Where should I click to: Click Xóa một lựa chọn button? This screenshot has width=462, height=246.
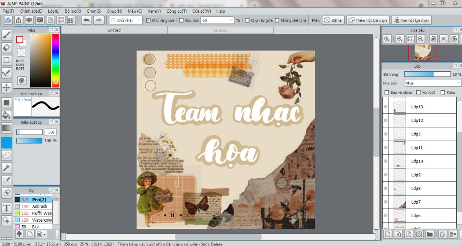coord(411,20)
